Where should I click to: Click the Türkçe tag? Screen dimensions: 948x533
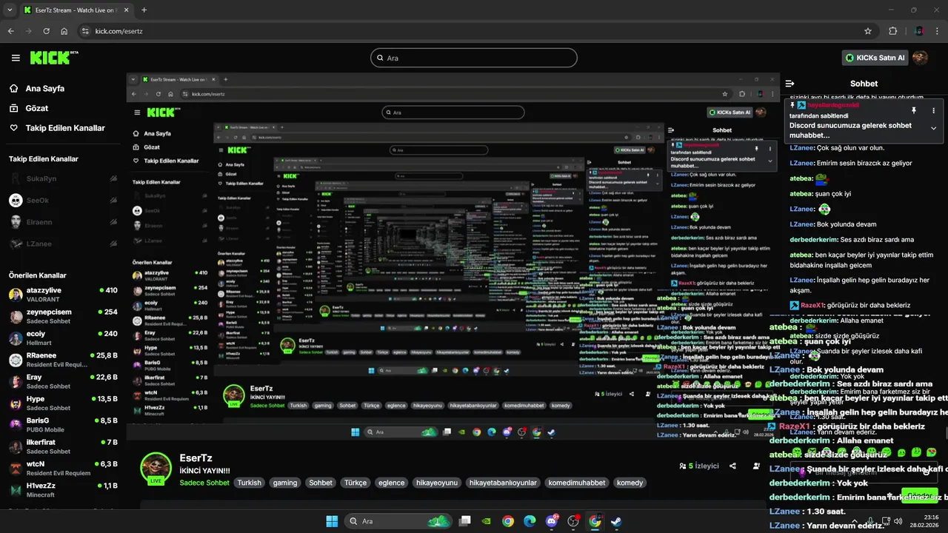pos(355,483)
